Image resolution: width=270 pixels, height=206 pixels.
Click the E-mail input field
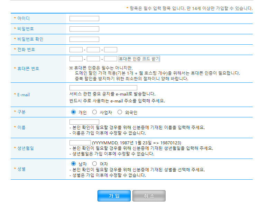[103, 88]
